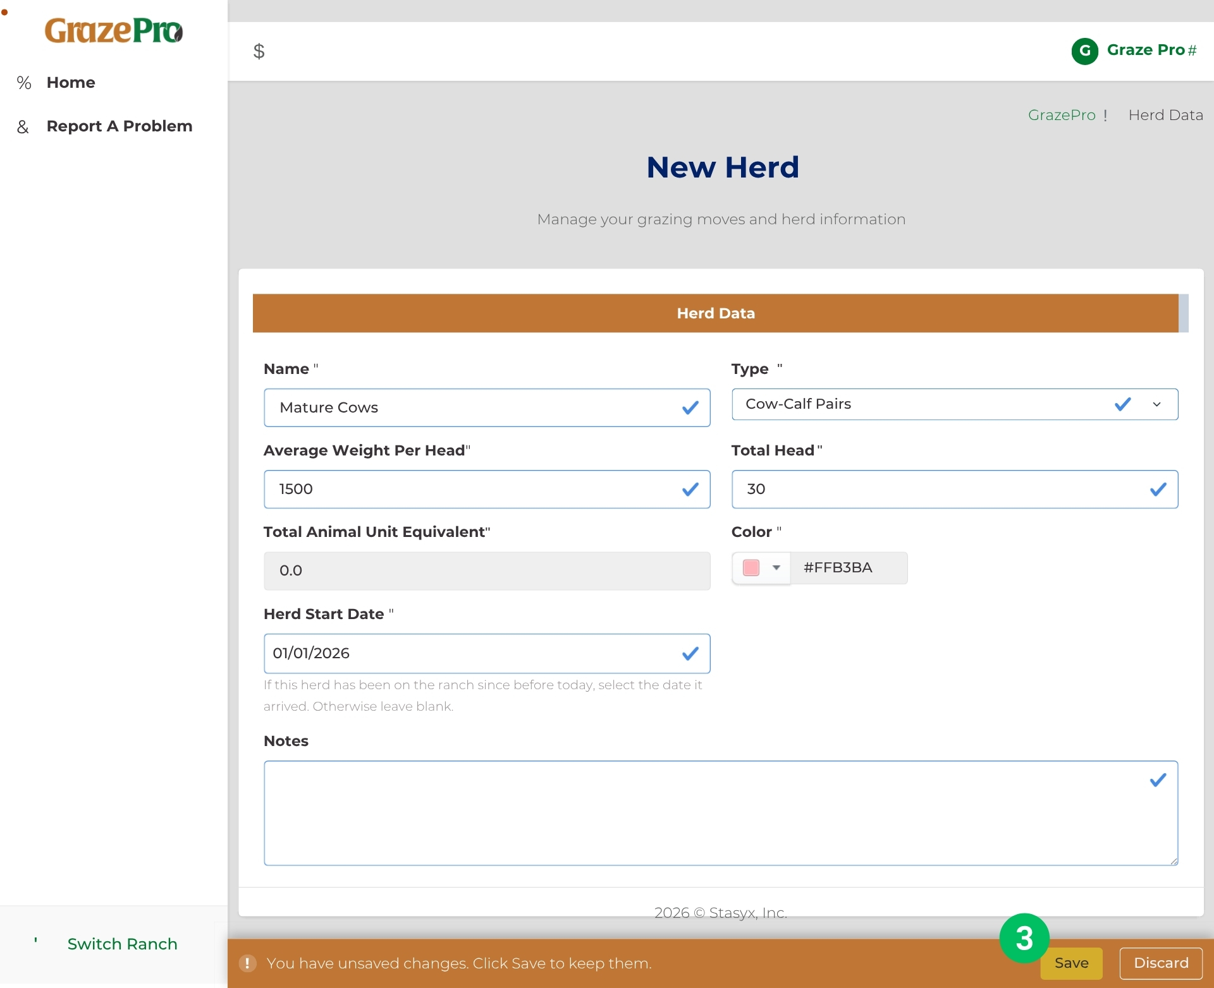Click the GrazePro logo
Viewport: 1214px width, 988px height.
[114, 30]
